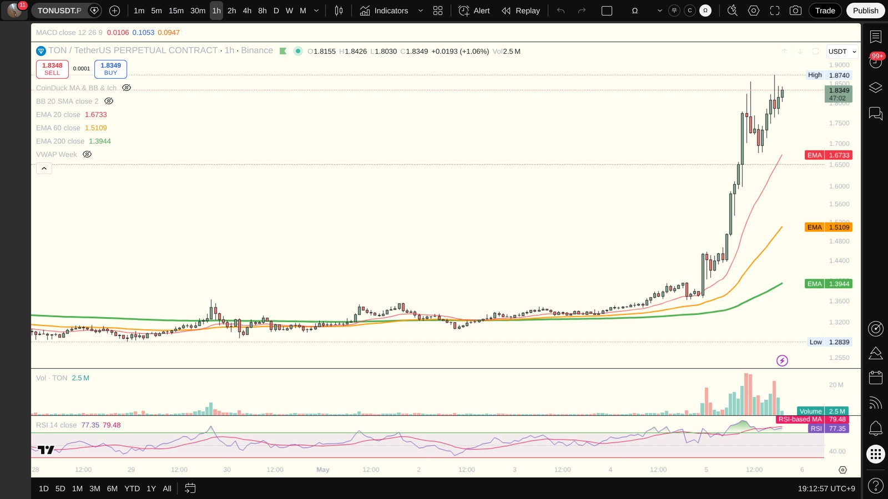The height and width of the screenshot is (499, 888).
Task: Redo the chart action
Action: coord(582,11)
